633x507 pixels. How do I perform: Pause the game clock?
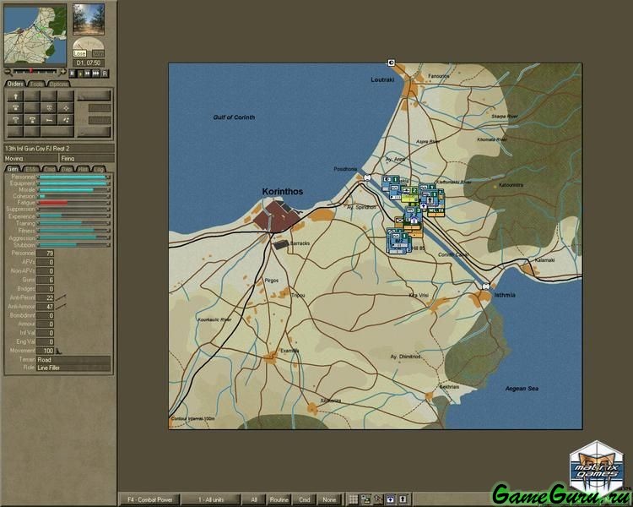[x=73, y=74]
